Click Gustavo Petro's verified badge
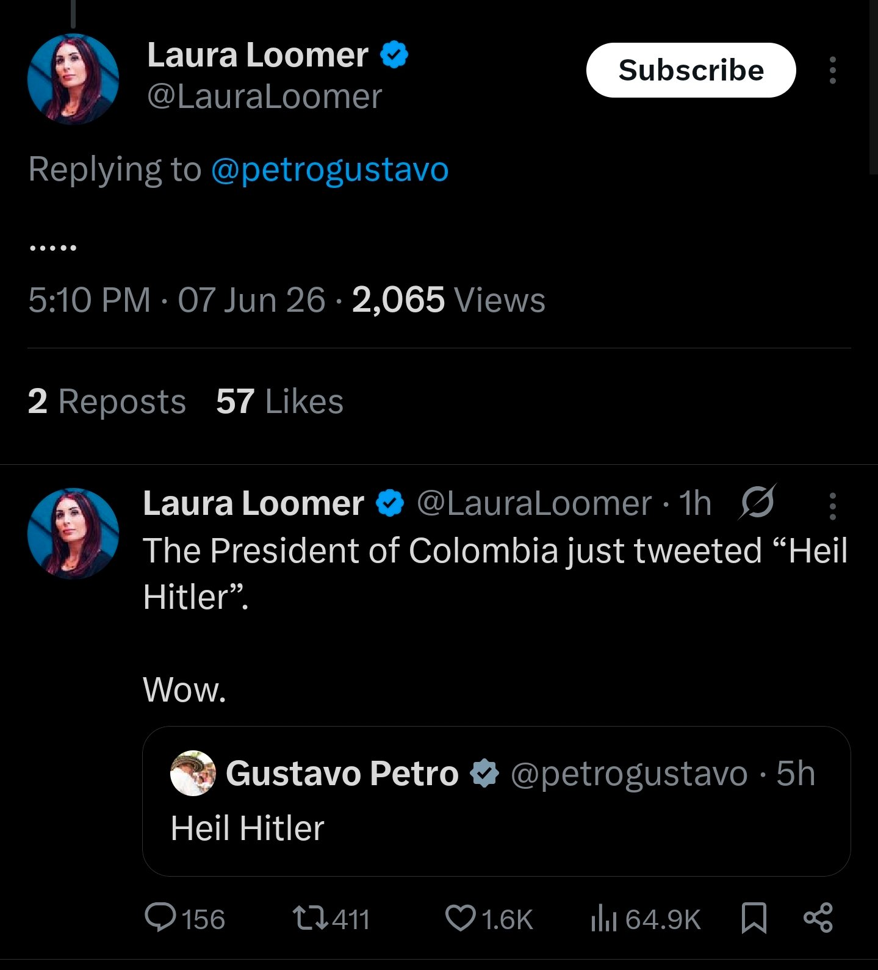878x970 pixels. click(484, 774)
